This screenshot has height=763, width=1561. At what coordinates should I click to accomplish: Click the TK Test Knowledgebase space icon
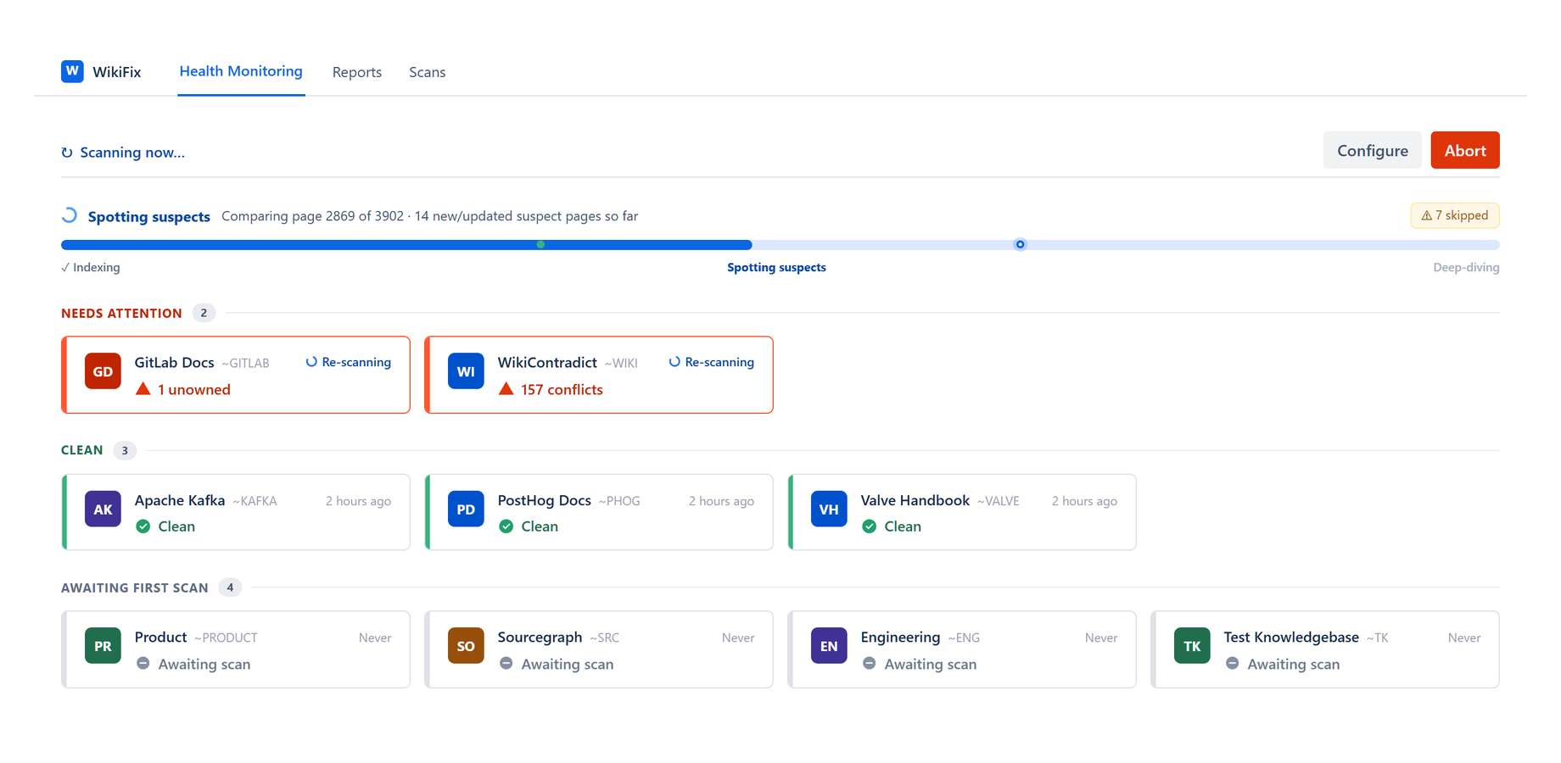point(1192,646)
